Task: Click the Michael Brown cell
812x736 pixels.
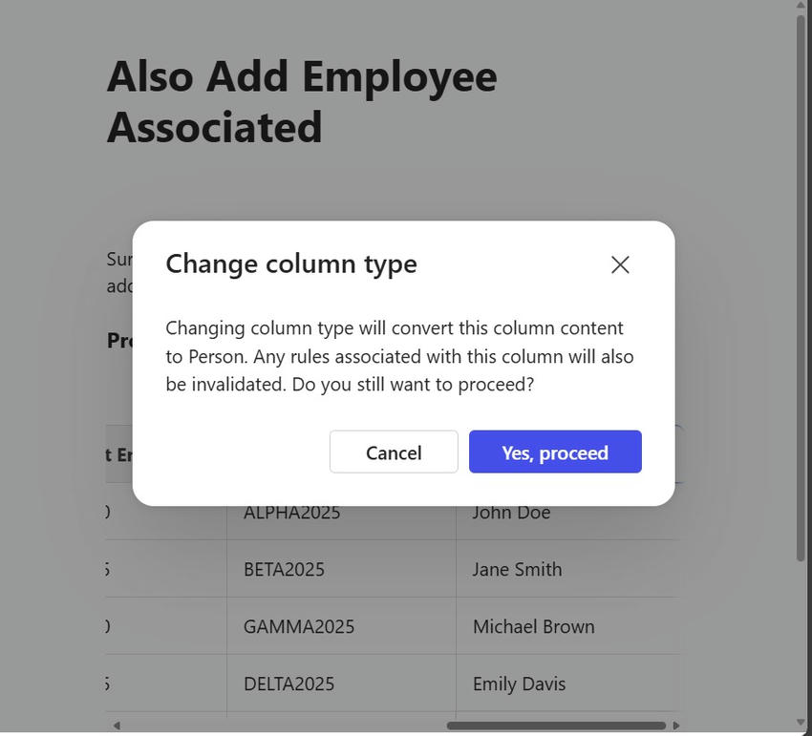Action: click(x=533, y=626)
